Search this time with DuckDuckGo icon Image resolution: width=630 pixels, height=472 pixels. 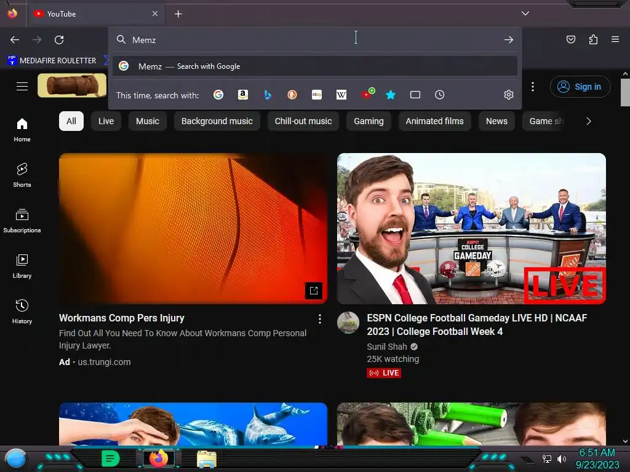292,95
